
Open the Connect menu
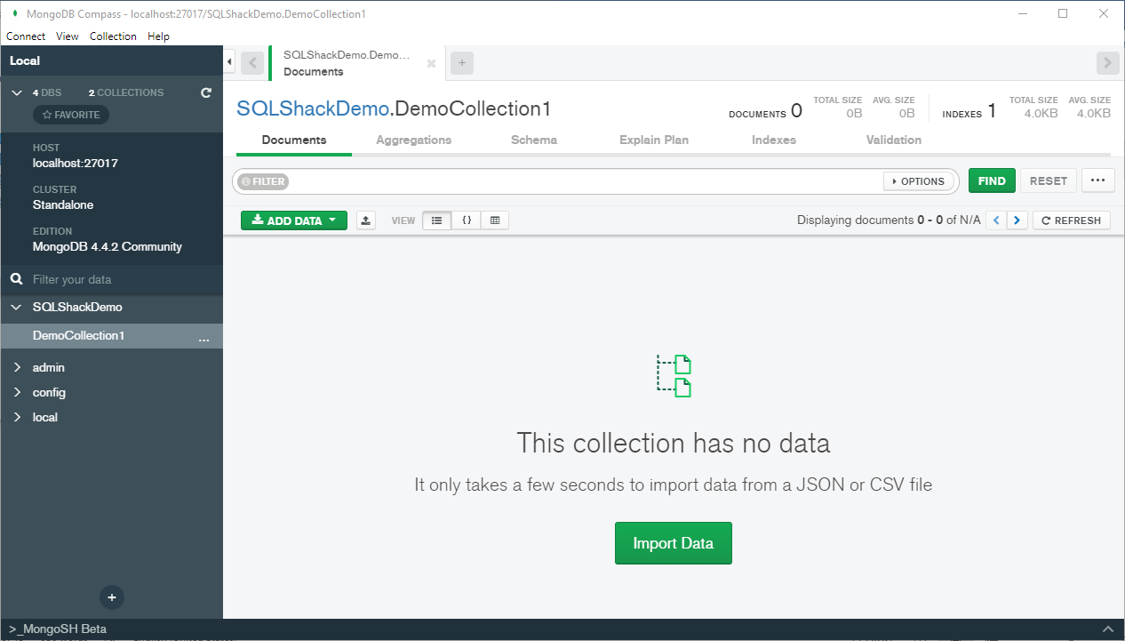(x=26, y=36)
